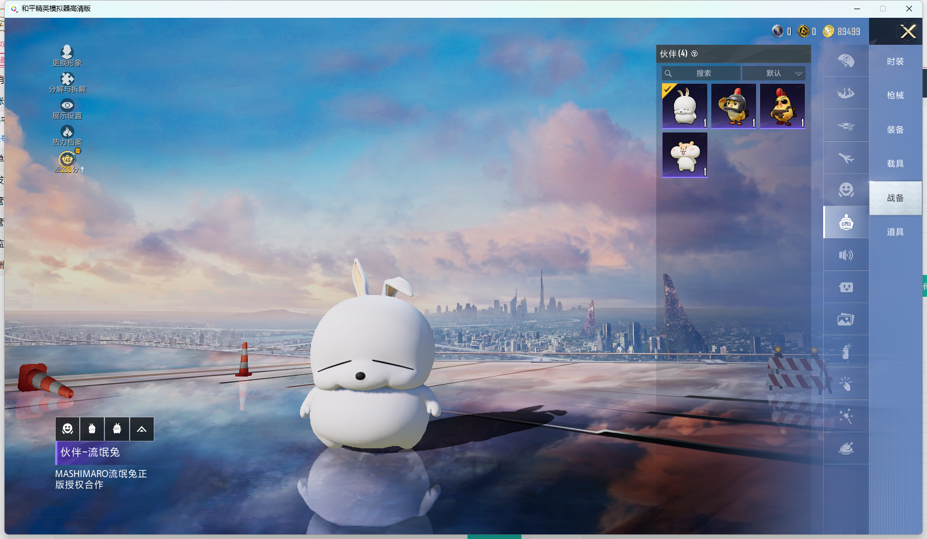Expand the up-chevron action bar button
The width and height of the screenshot is (927, 539).
click(x=142, y=429)
